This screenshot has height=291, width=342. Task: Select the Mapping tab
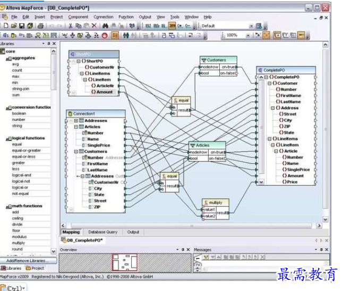tap(71, 232)
